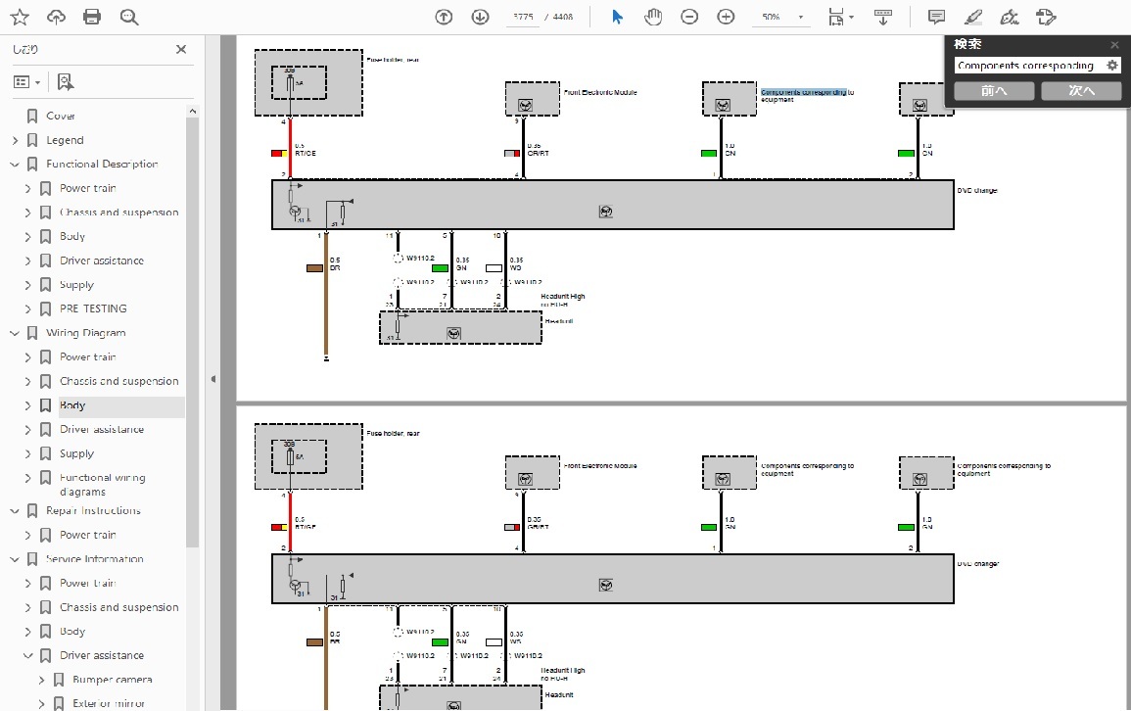This screenshot has width=1131, height=711.
Task: Click the cloud upload icon
Action: 57,17
